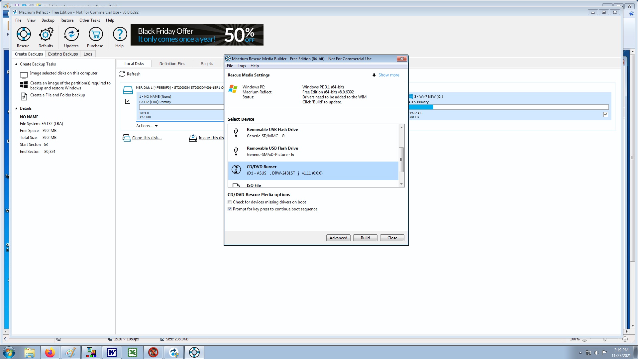Image resolution: width=638 pixels, height=359 pixels.
Task: Collapse Create Backup Tasks section
Action: click(16, 64)
